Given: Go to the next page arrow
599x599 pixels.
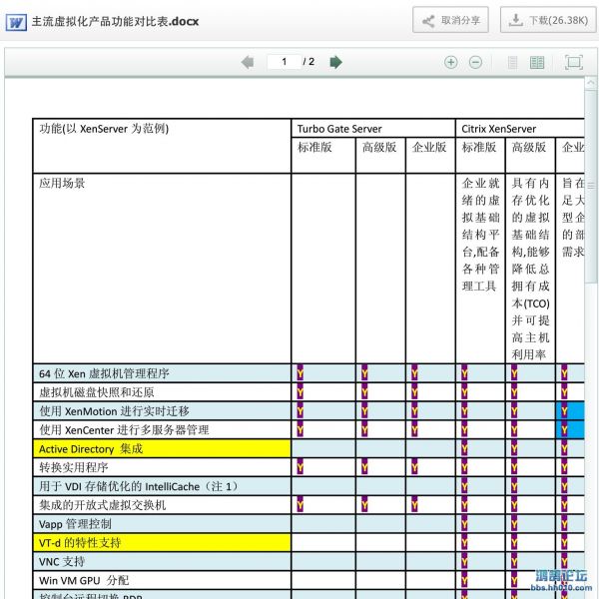Looking at the screenshot, I should coord(335,62).
